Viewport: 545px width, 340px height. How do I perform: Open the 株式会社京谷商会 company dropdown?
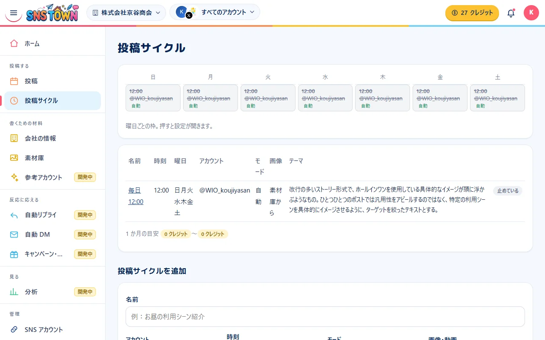126,13
